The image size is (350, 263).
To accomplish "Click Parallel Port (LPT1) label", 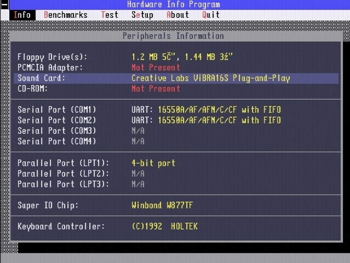I will pos(63,163).
